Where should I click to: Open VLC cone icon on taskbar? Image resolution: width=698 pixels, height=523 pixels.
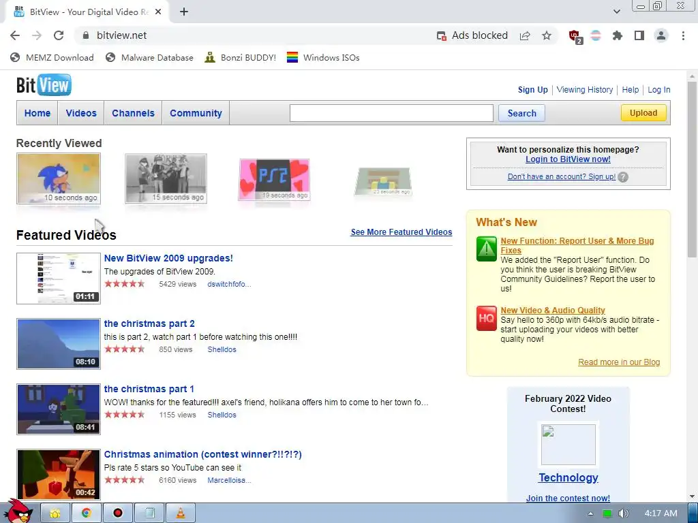[180, 513]
